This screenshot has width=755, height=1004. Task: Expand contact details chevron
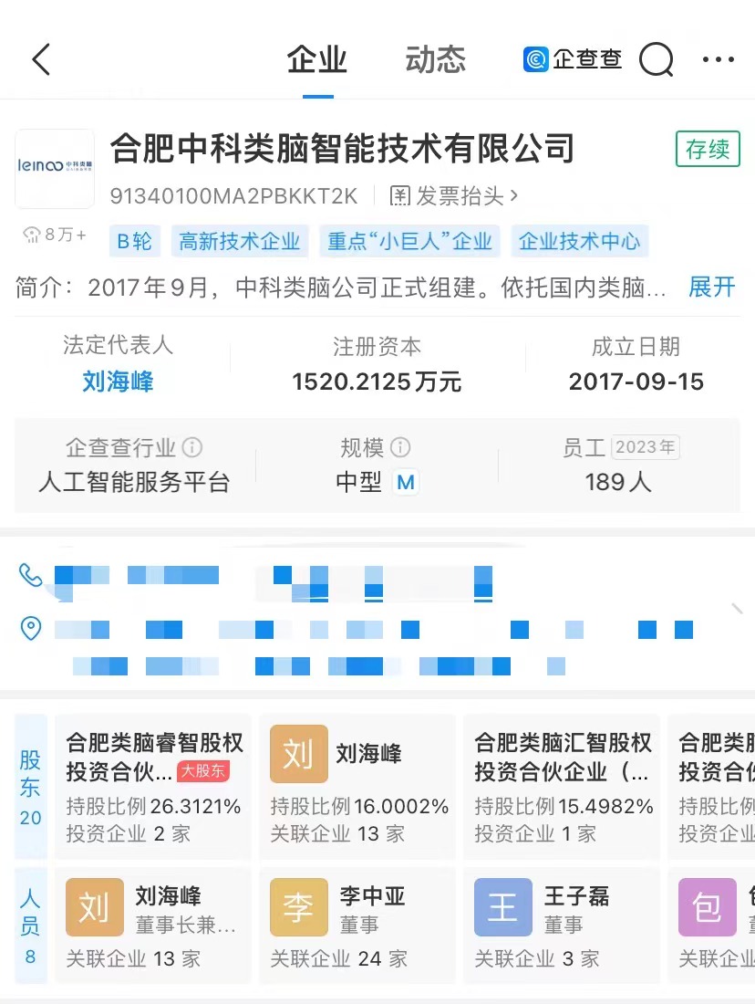pyautogui.click(x=737, y=608)
